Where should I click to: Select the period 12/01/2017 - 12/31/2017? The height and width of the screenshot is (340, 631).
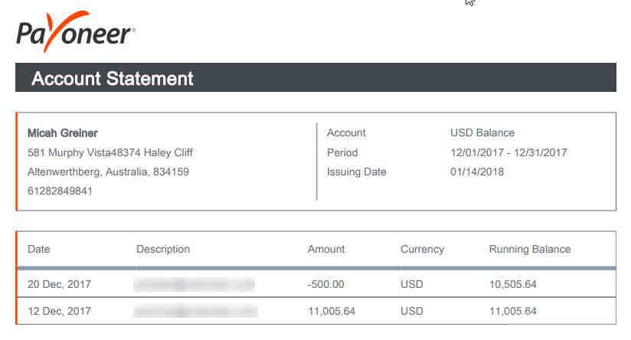508,153
